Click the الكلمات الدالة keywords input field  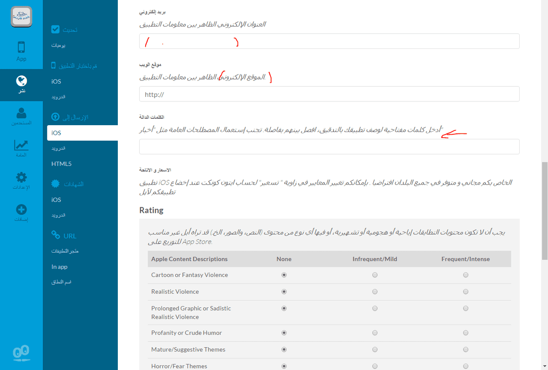329,147
